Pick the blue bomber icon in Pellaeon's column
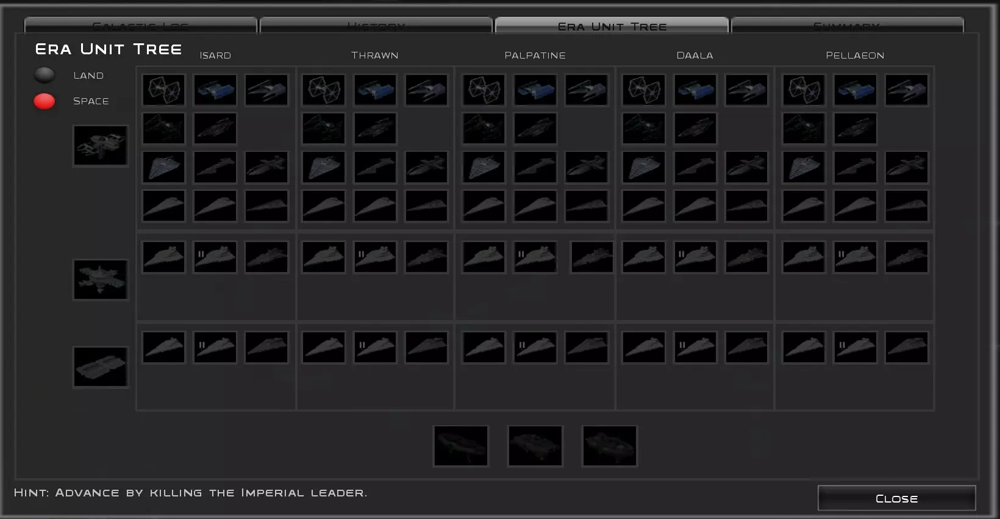This screenshot has height=519, width=1000. [x=855, y=90]
